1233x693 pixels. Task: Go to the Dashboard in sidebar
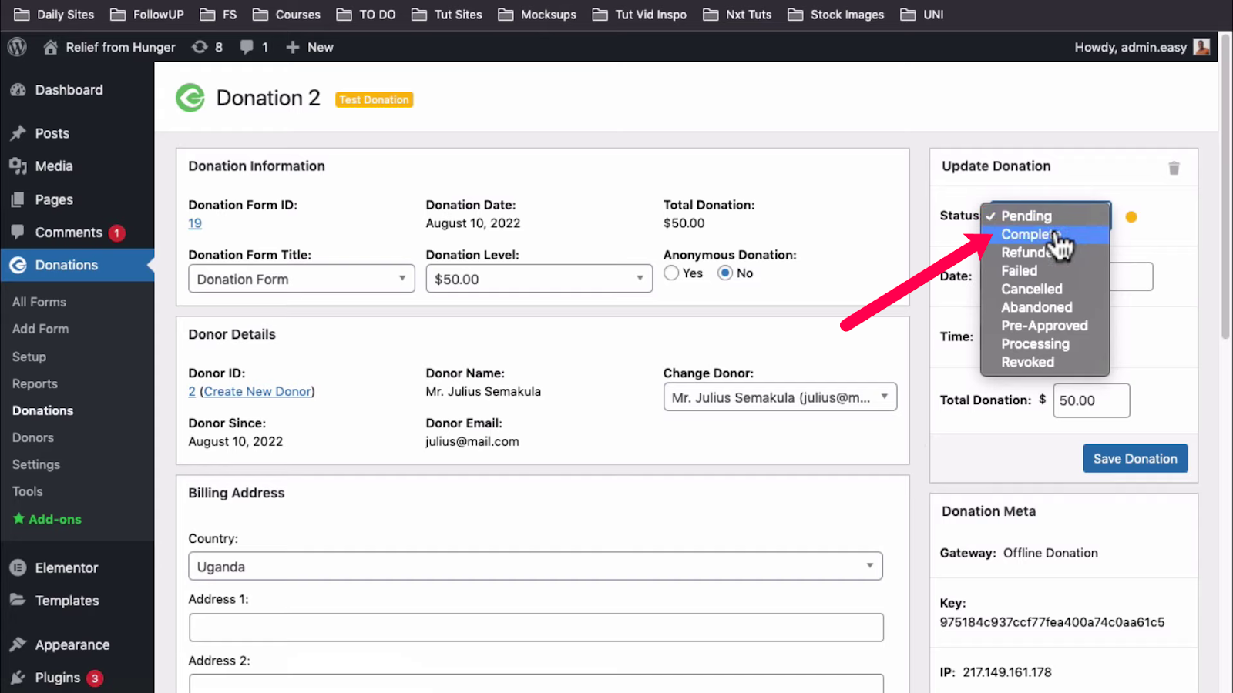pos(69,90)
